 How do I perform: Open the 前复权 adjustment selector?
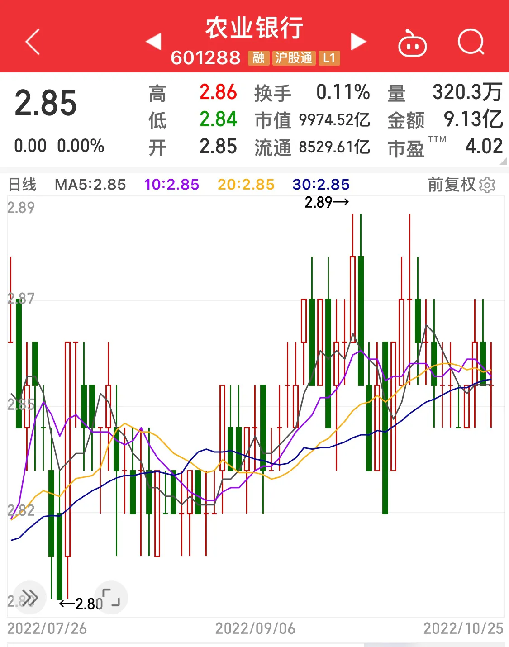(452, 185)
